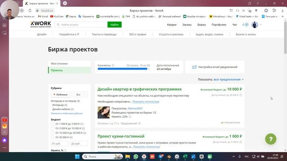Focus the До руб. budget field
Screen dimensions: 287x161
pos(79,144)
